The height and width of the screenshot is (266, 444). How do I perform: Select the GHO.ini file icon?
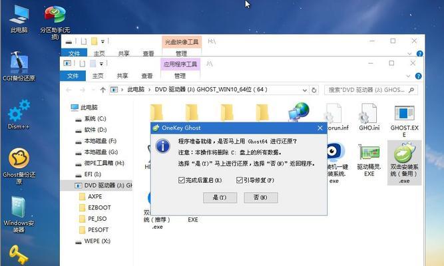click(x=369, y=116)
